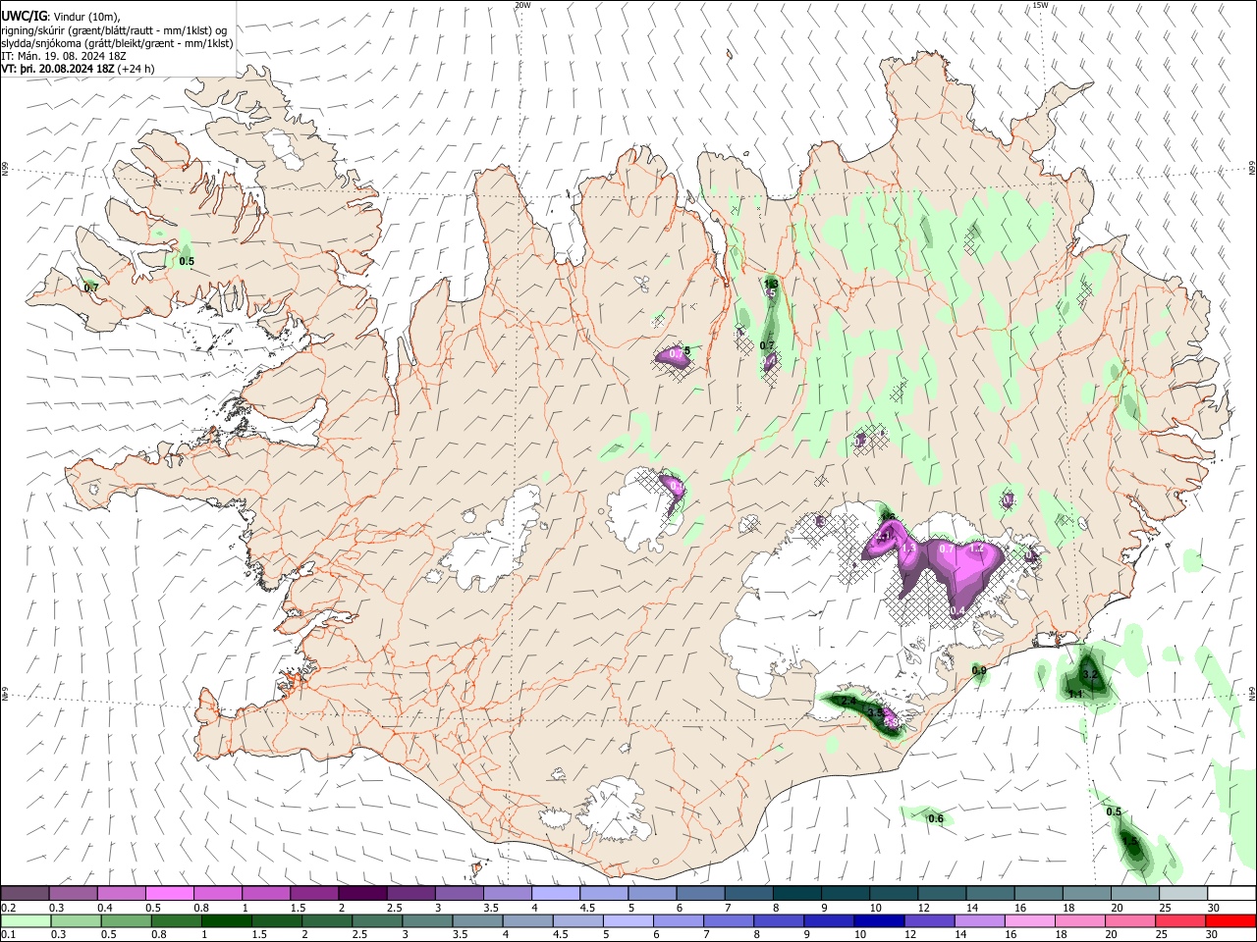Pick the 2 green swatch, lower legend row

[327, 921]
